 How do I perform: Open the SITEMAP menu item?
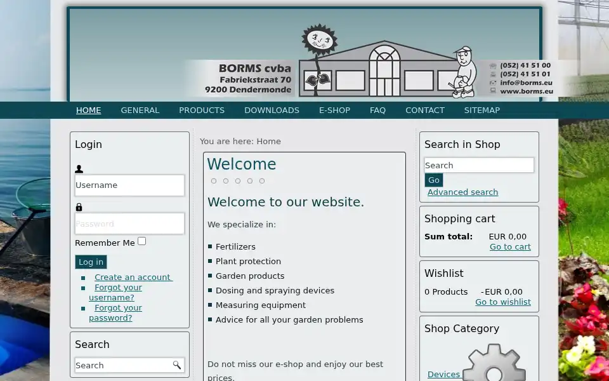[x=481, y=110]
